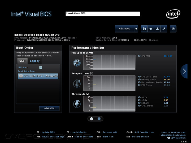
Task: Select the second page indicator dot
Action: click(x=99, y=119)
